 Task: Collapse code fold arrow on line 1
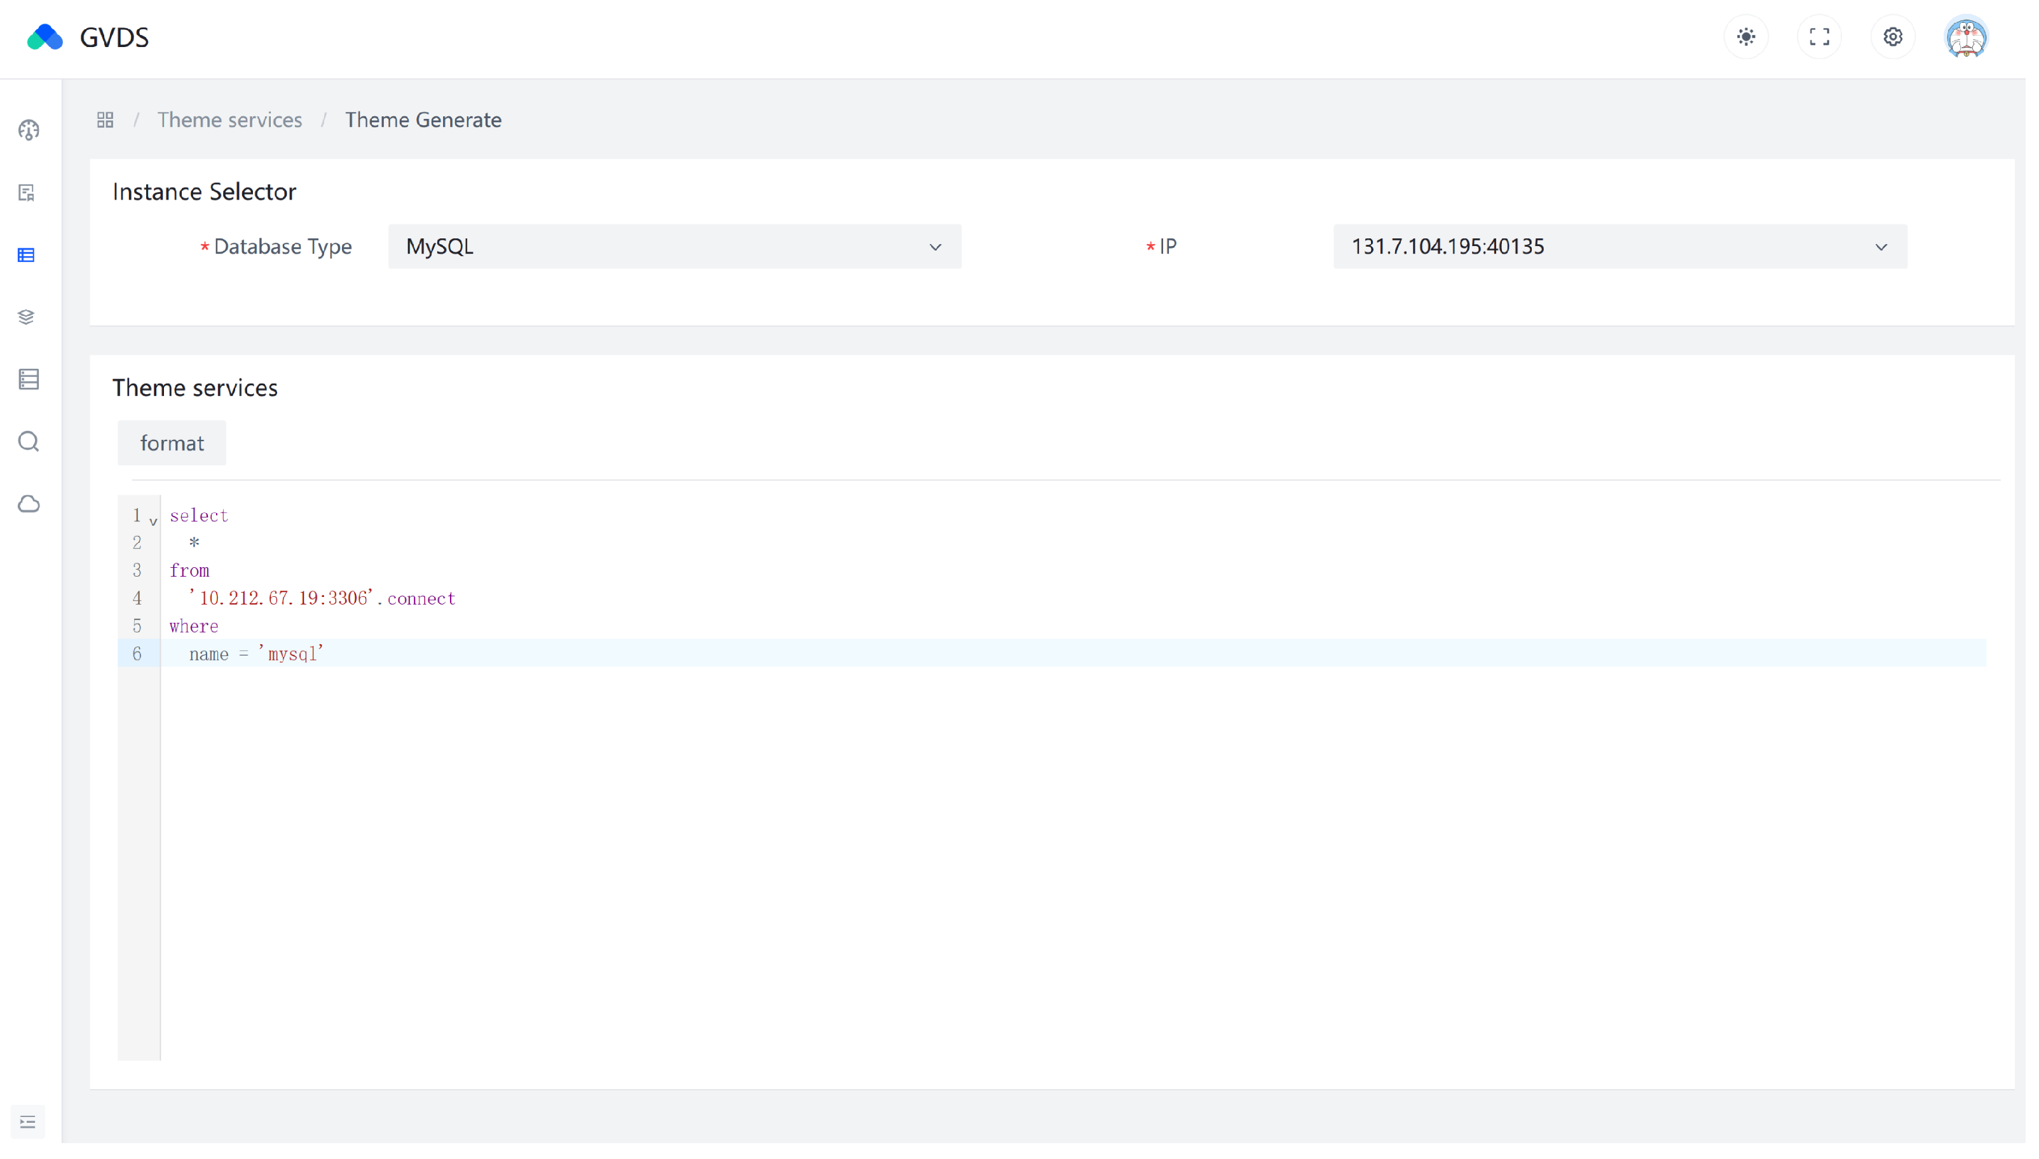coord(154,521)
